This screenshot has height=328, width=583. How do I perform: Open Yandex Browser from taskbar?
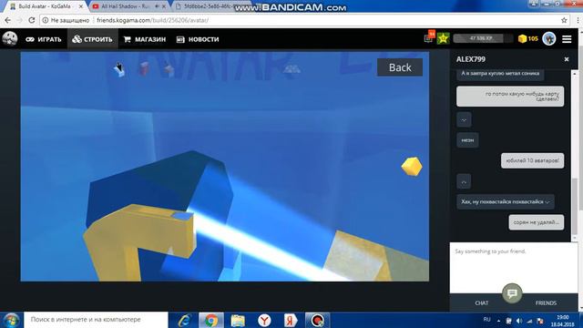click(264, 320)
